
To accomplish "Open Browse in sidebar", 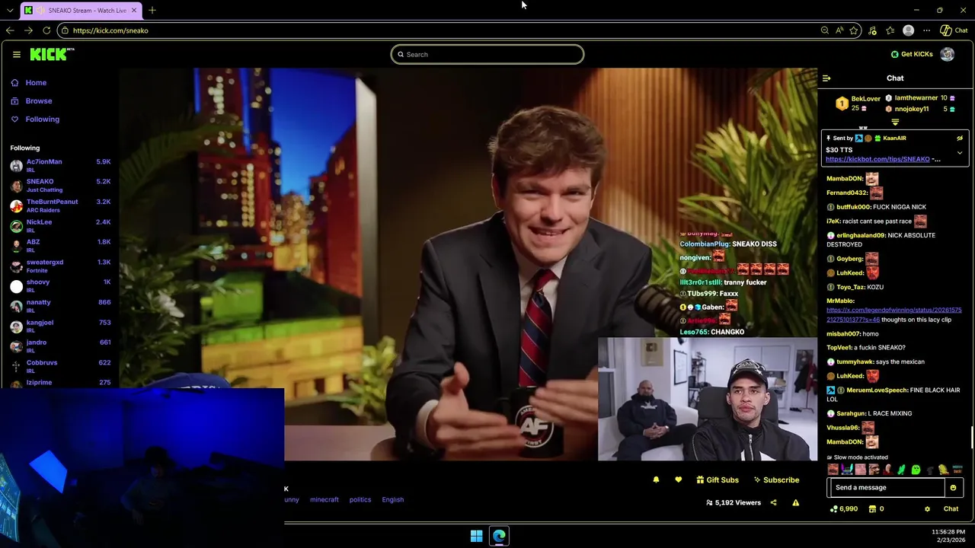I will click(x=32, y=100).
